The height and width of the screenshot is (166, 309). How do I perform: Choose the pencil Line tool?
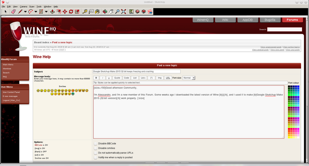coord(20,12)
